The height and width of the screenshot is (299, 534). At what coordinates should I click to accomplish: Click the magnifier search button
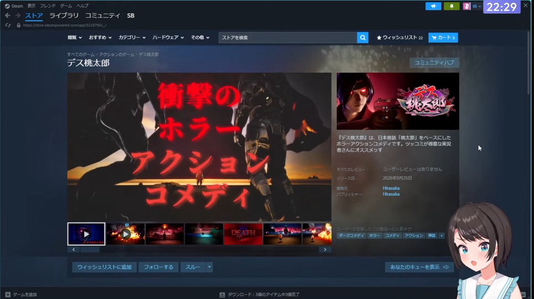pos(363,38)
